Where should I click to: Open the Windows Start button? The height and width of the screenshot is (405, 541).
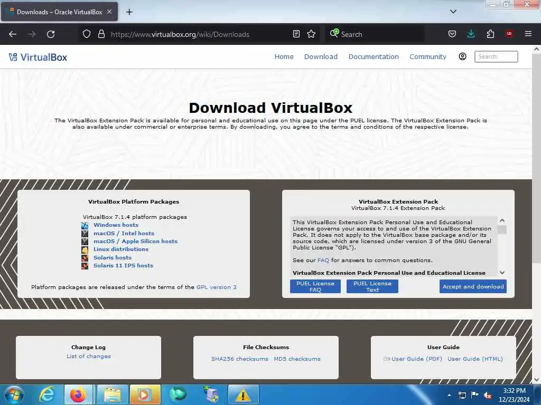[x=14, y=394]
